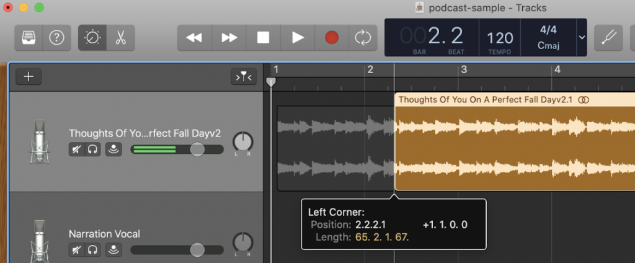This screenshot has width=635, height=263.
Task: Open the scissors Editors button
Action: pyautogui.click(x=121, y=38)
